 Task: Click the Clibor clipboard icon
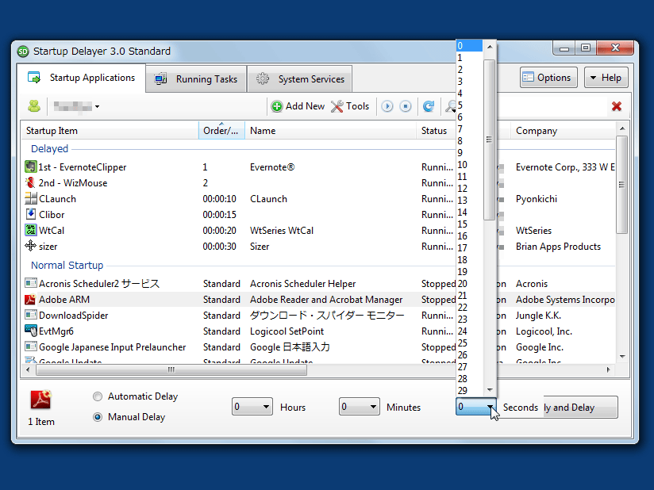point(30,214)
